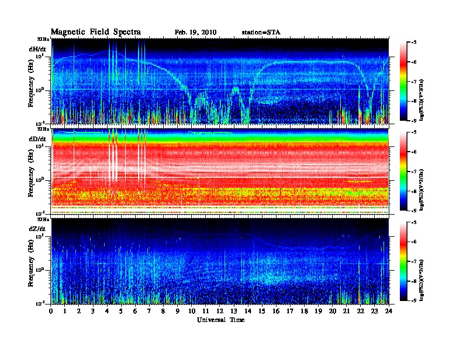This screenshot has width=463, height=357.
Task: Click the dZ/dt panel label
Action: tap(37, 229)
